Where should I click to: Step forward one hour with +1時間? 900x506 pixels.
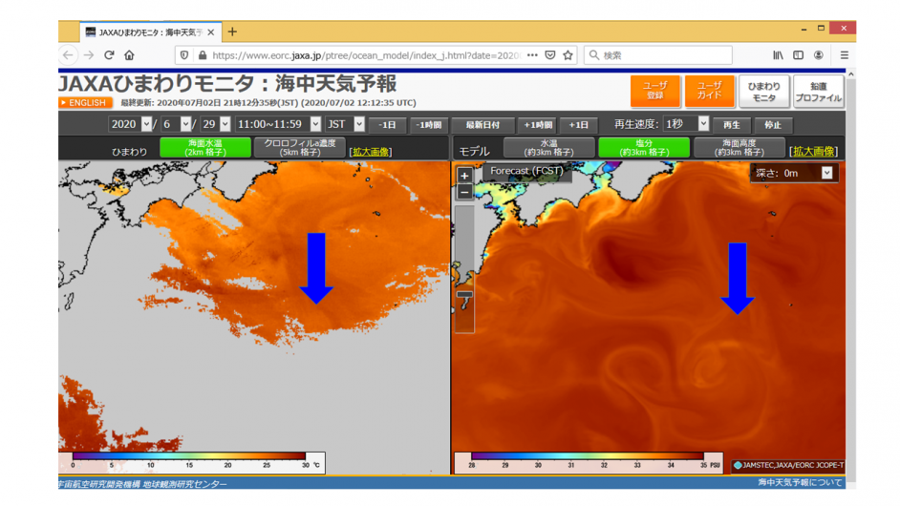537,124
